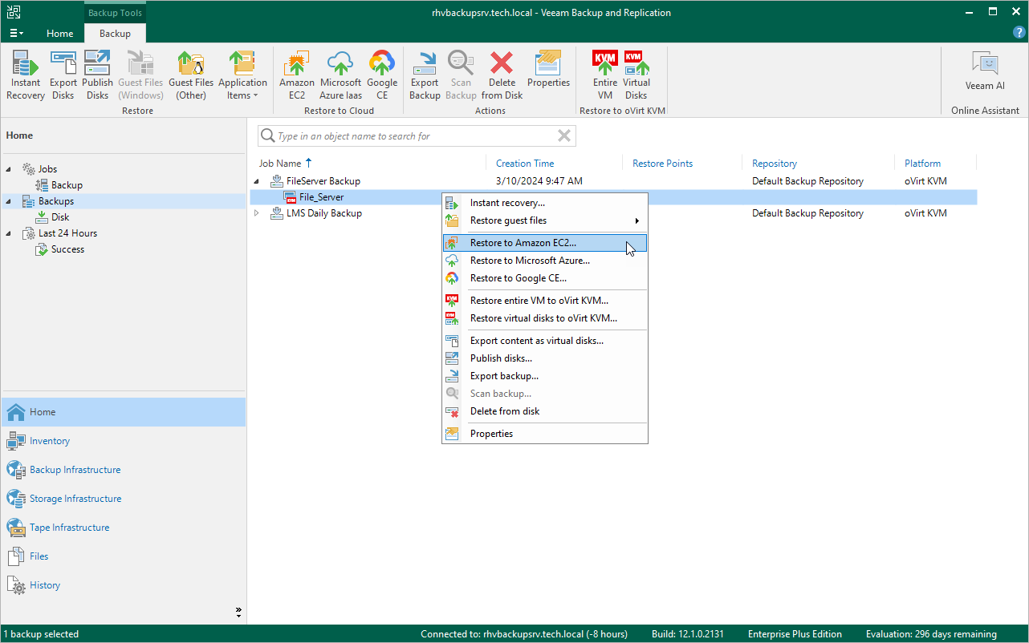Sort by the Creation Time column
The height and width of the screenshot is (643, 1029).
pos(525,164)
